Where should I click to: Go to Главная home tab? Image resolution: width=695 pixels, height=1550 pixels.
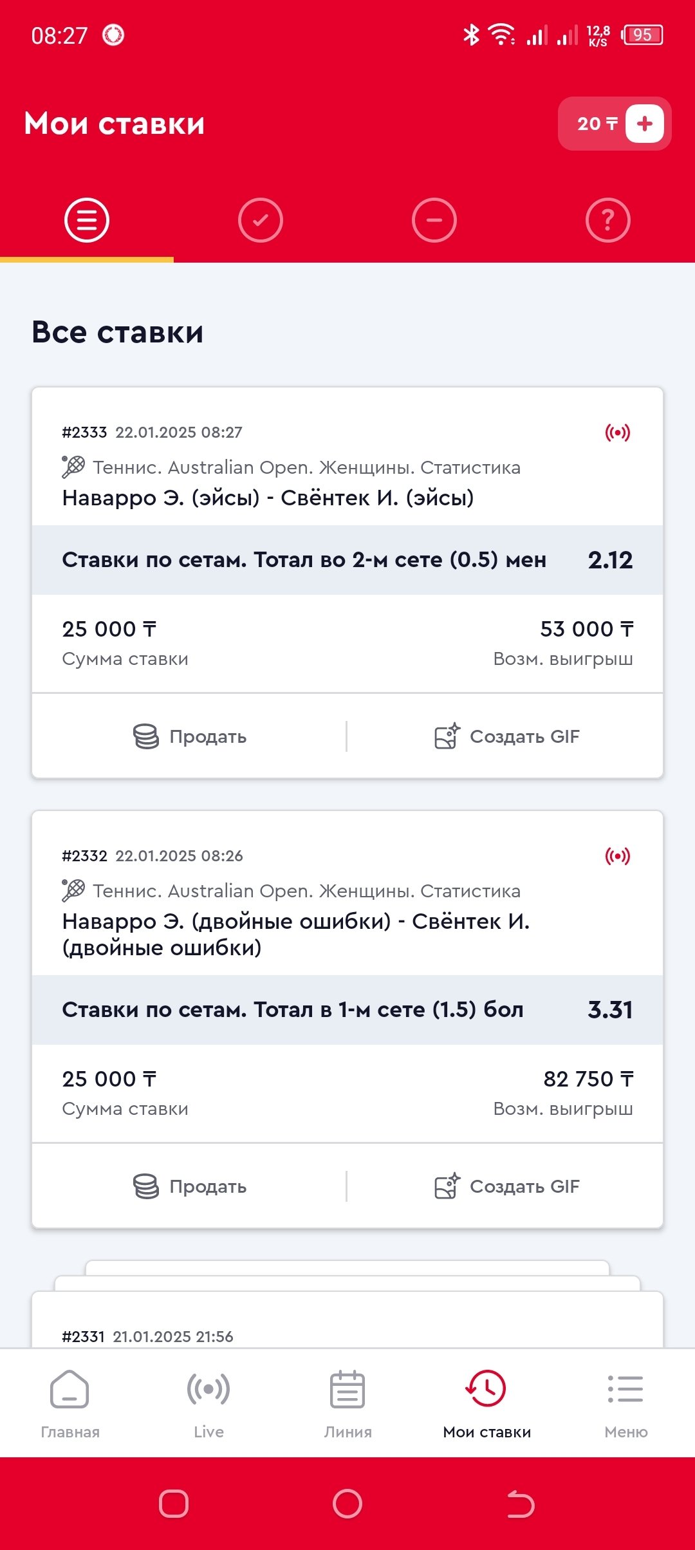click(x=70, y=1403)
